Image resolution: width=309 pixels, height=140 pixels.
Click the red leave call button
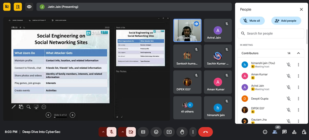point(205,132)
